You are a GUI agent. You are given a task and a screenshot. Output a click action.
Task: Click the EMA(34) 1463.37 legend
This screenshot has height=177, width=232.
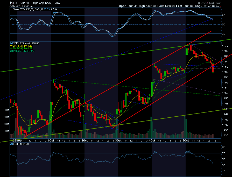(23, 48)
